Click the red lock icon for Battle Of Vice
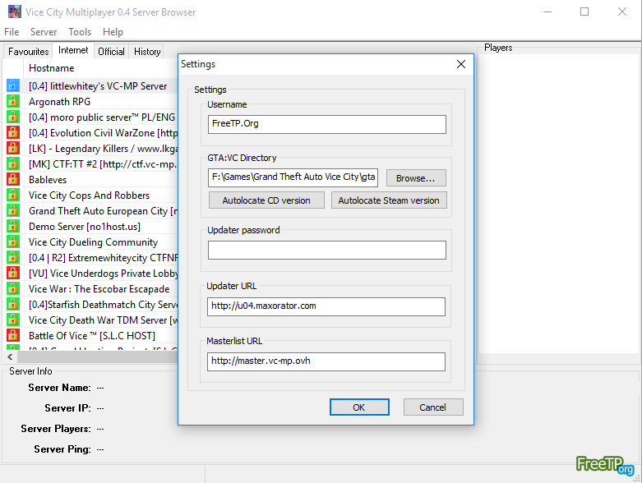 coord(12,335)
